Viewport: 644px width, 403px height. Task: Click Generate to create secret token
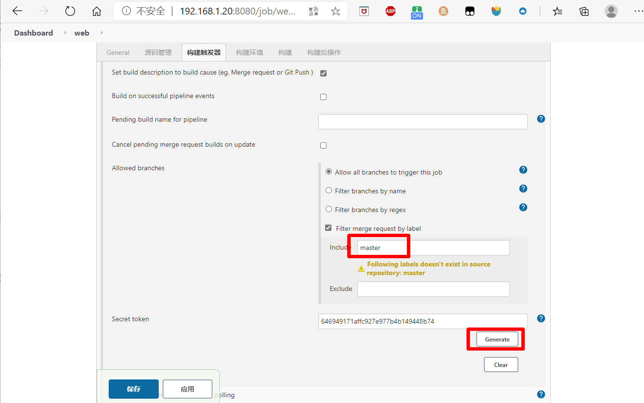[x=497, y=339]
